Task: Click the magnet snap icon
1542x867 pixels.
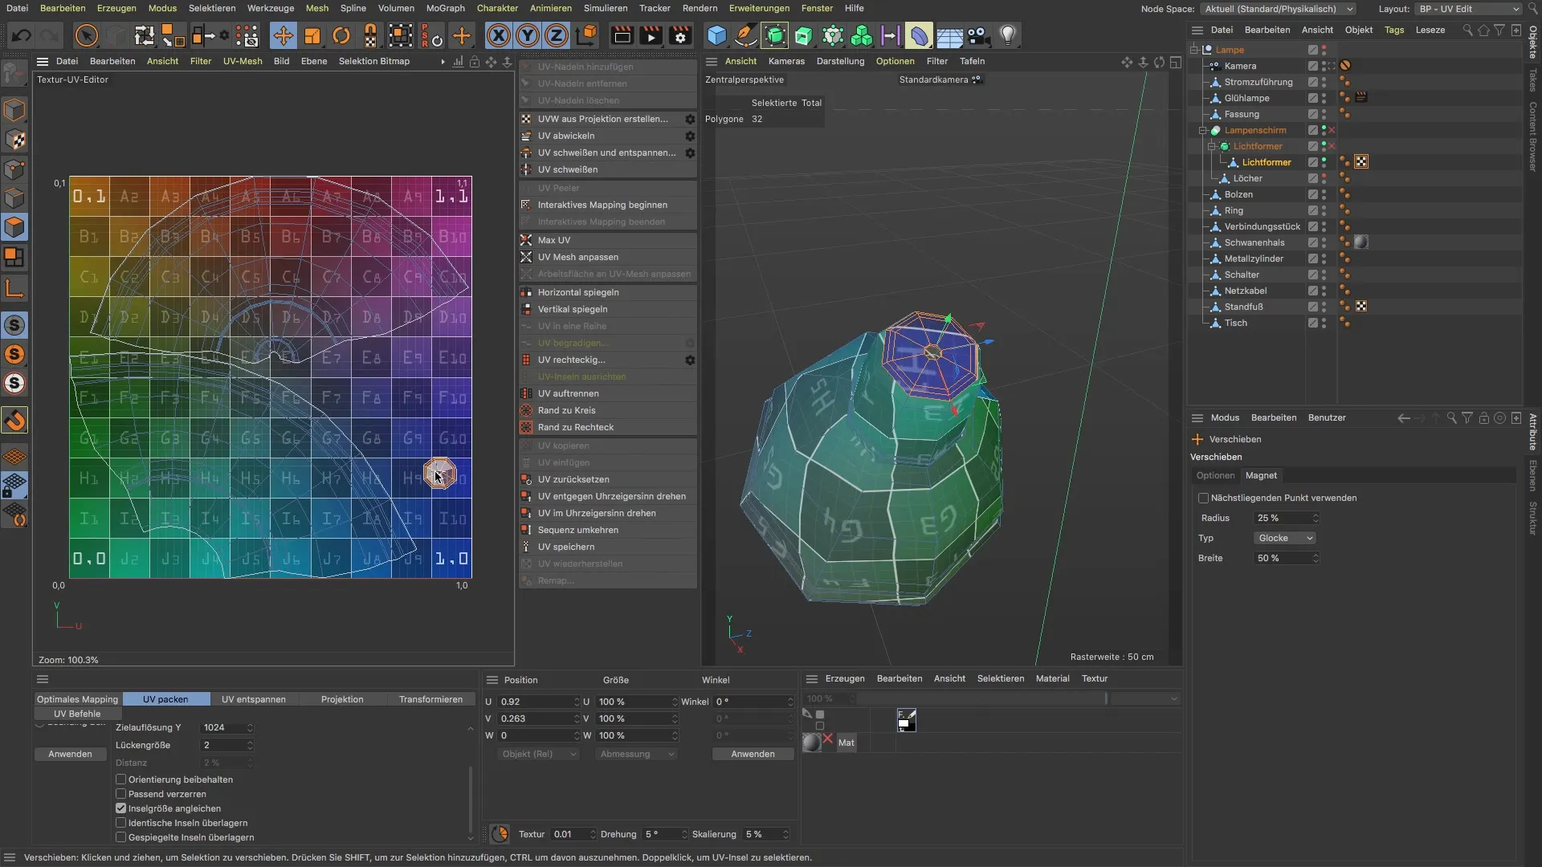Action: [x=14, y=420]
